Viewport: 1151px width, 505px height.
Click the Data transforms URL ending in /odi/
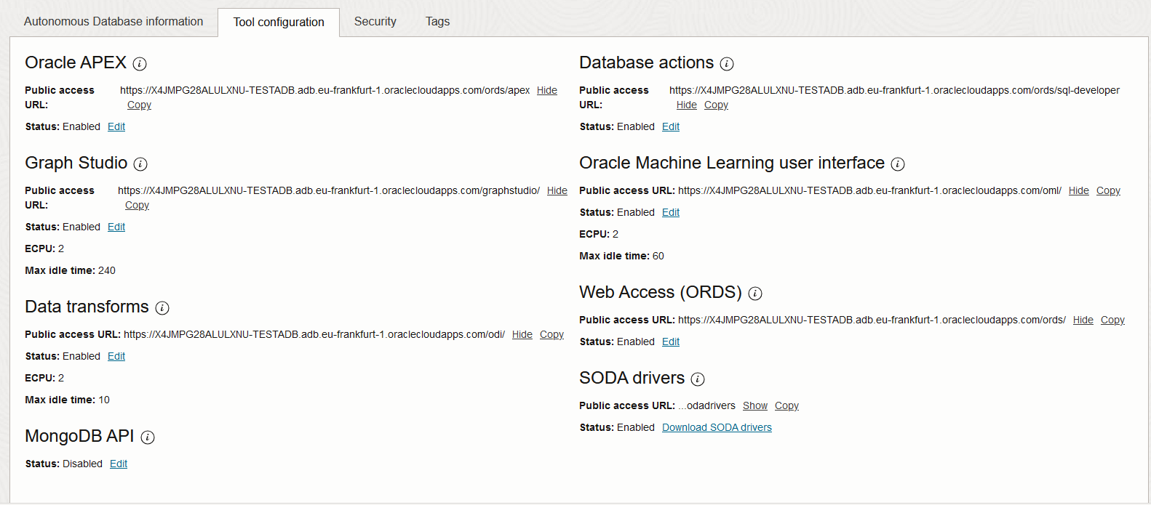click(314, 334)
